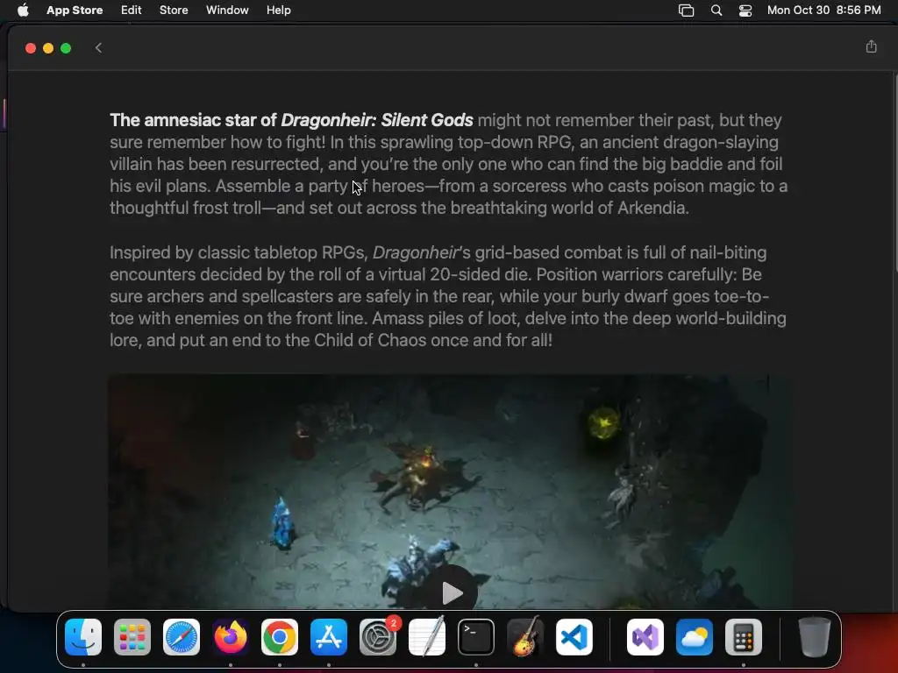Click the words "breathtaking world of Arkendia"
Image resolution: width=898 pixels, height=673 pixels.
pyautogui.click(x=568, y=208)
